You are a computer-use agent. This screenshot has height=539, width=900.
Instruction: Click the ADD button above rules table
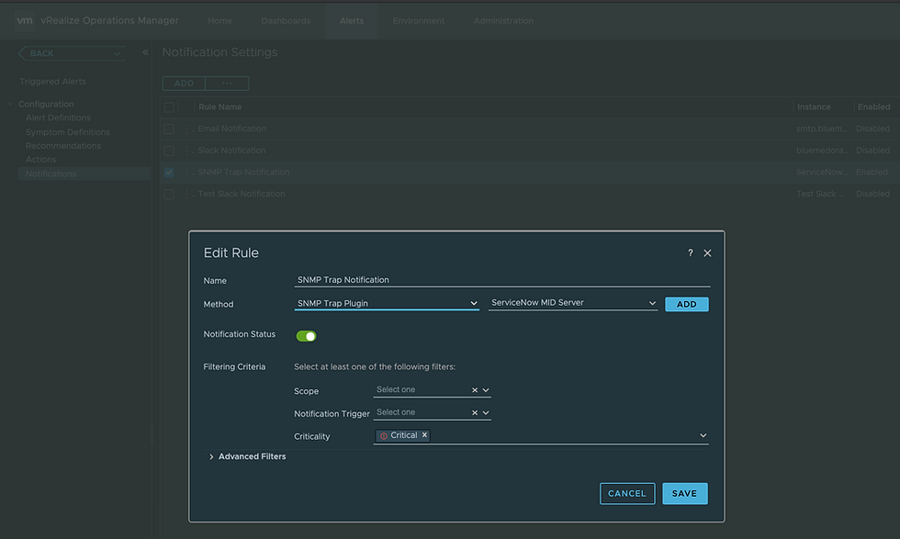point(184,84)
